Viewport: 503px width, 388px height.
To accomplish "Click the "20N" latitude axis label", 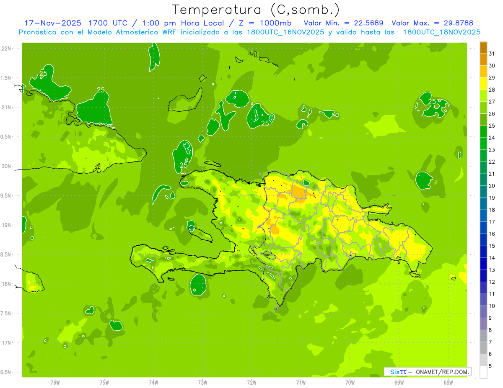I will click(x=7, y=166).
